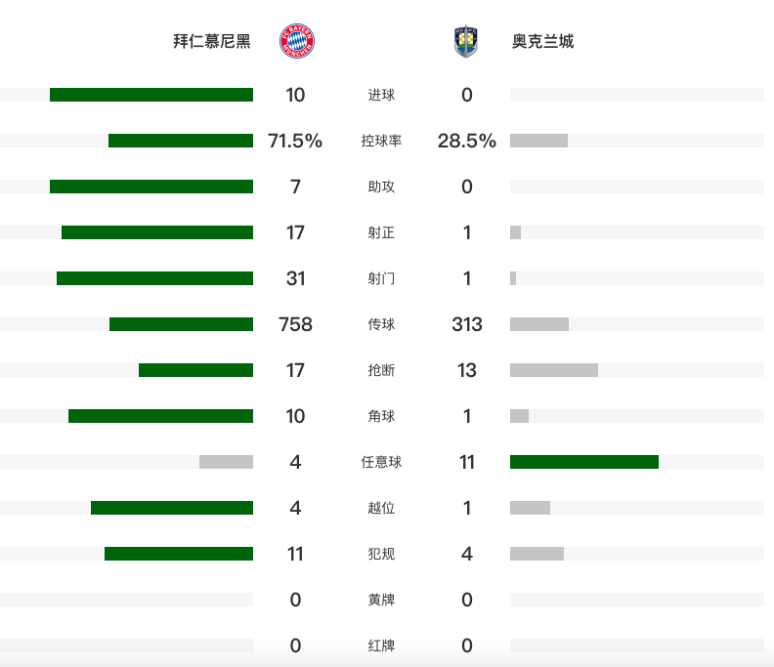Click Bayern's green 越位 offside bar

click(x=172, y=508)
